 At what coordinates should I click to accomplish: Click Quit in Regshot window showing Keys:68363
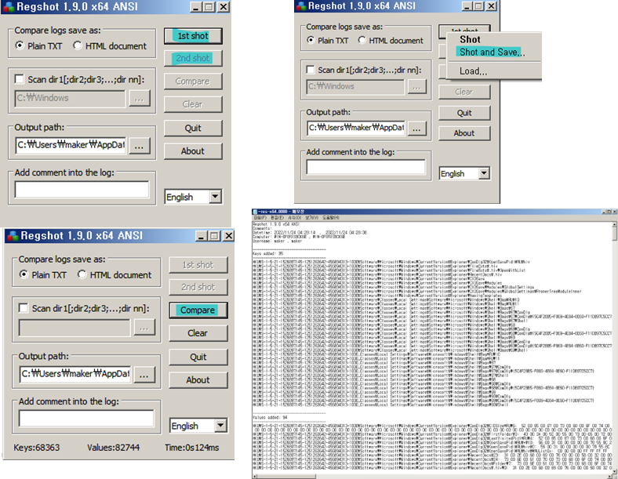click(198, 357)
